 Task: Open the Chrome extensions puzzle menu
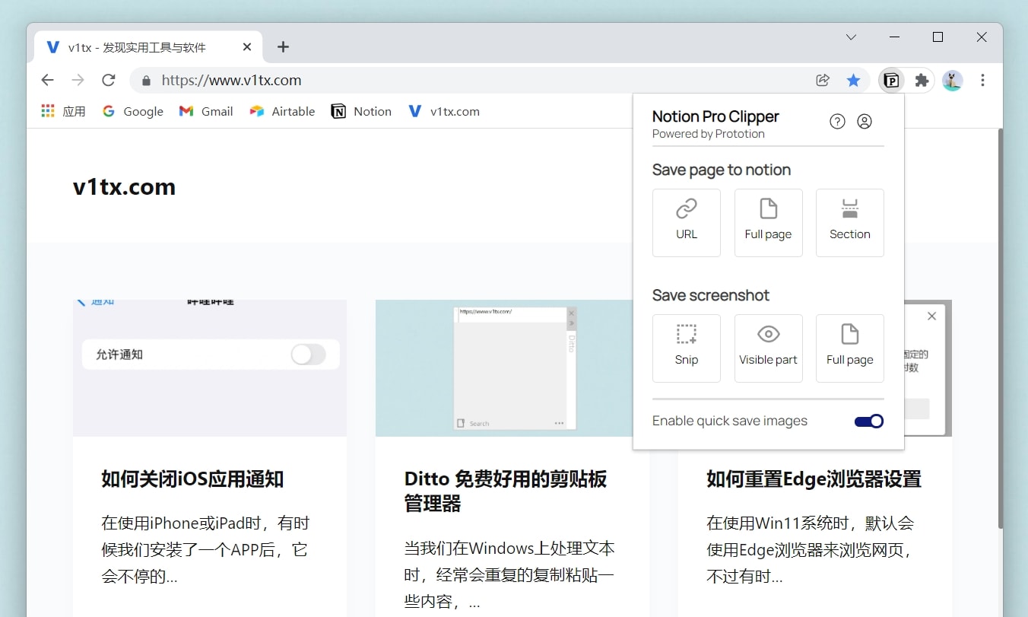(922, 80)
